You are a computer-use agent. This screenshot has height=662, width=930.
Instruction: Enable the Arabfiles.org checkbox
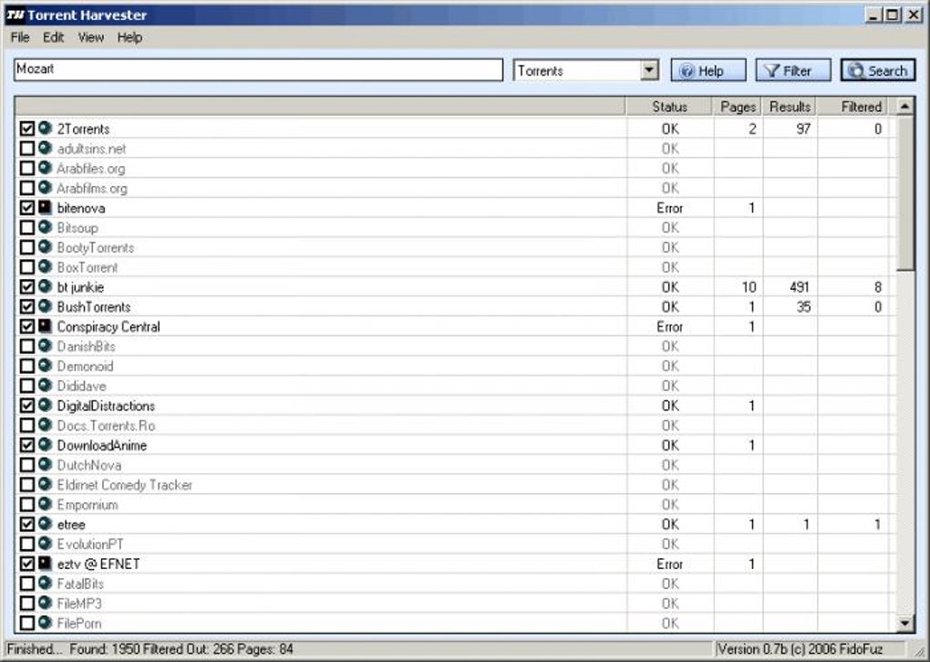(x=27, y=169)
